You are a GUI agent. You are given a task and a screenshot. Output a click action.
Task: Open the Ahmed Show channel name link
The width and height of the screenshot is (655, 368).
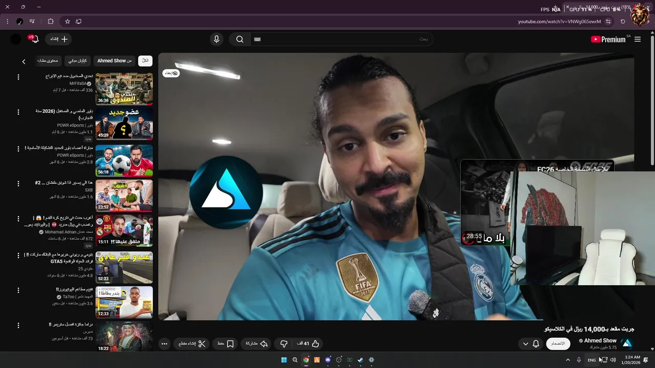[600, 341]
